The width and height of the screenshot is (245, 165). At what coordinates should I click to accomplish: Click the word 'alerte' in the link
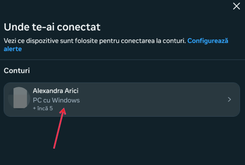(13, 49)
